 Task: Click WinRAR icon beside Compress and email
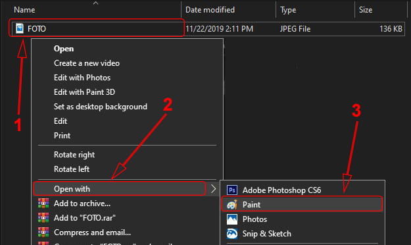43,232
